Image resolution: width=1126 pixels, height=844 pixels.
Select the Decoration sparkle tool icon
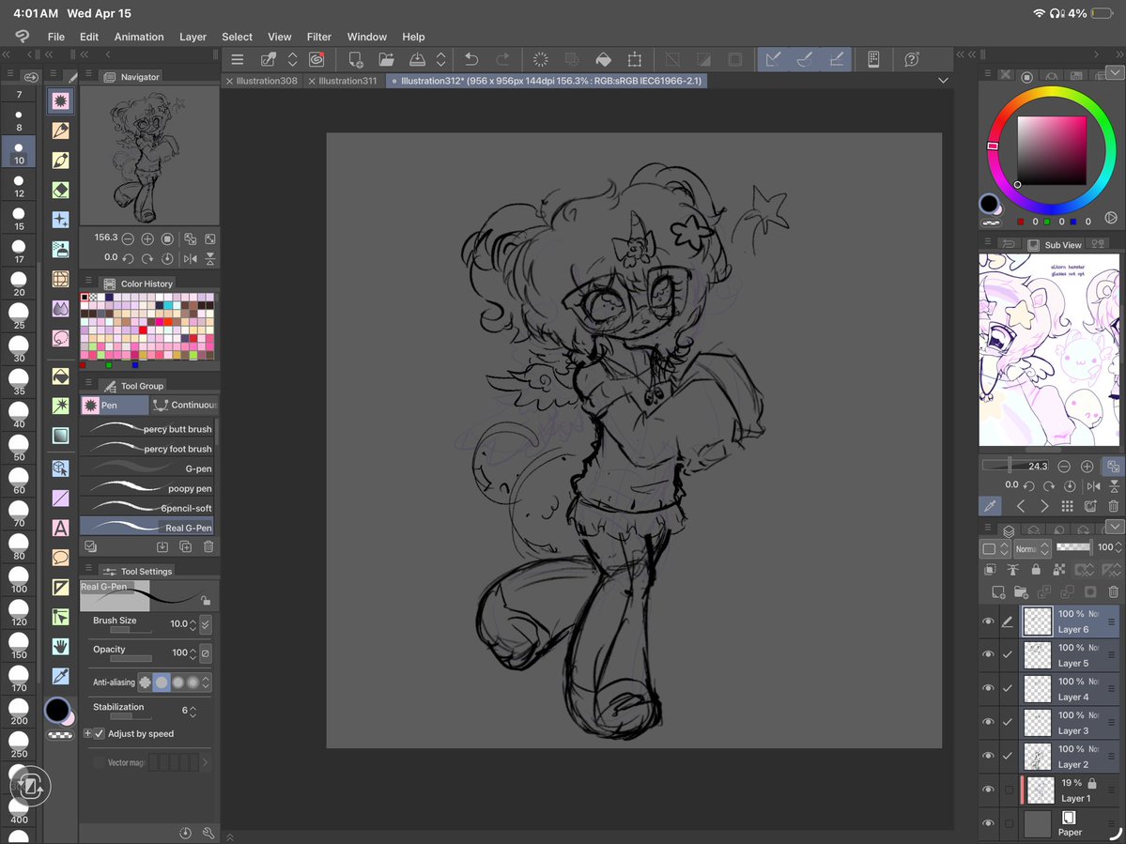pyautogui.click(x=60, y=219)
